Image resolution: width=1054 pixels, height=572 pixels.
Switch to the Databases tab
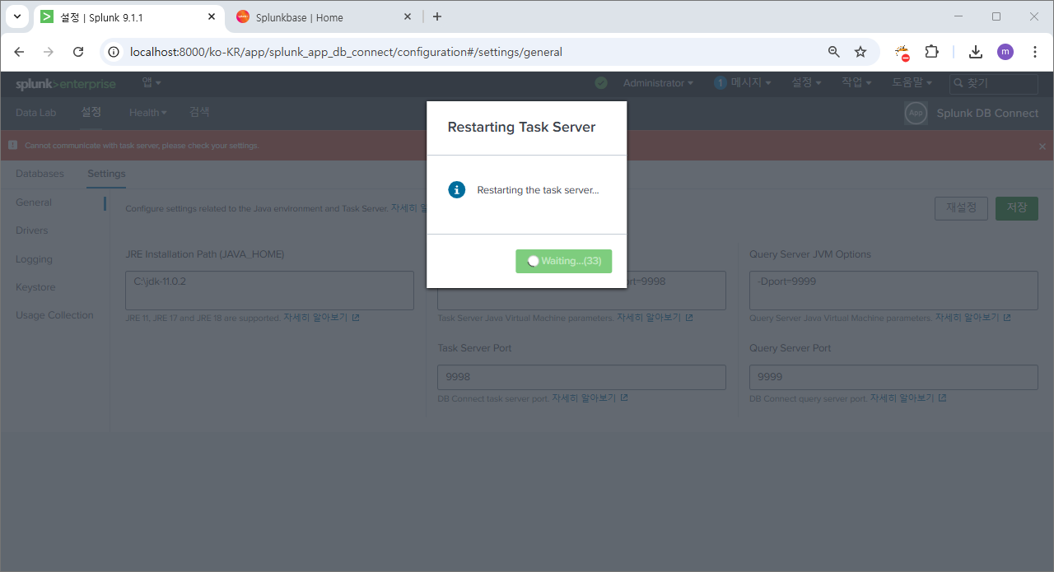coord(40,174)
